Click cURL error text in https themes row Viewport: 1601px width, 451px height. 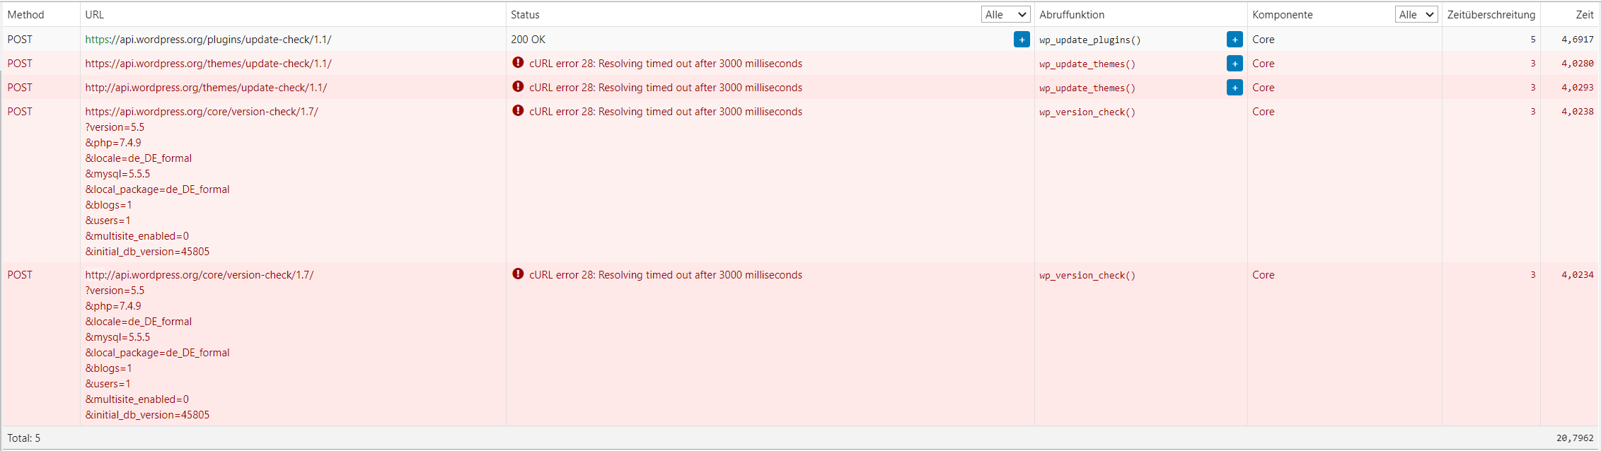pyautogui.click(x=666, y=64)
